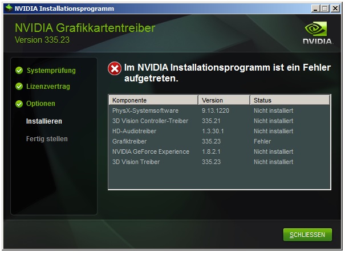345x254 pixels.
Task: Click Nicht installiert status for HD-Audiotreiber
Action: (273, 131)
